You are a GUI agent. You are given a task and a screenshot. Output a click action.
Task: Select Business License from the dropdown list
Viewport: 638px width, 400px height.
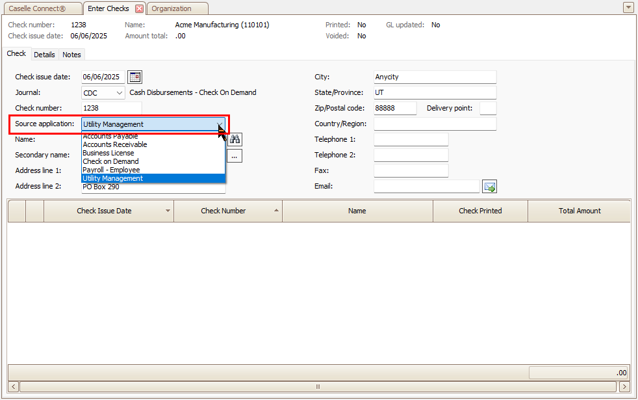[108, 153]
